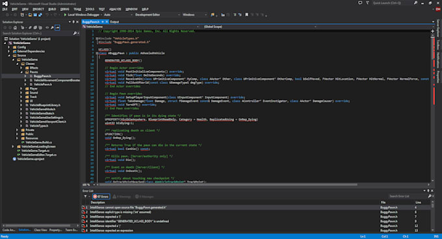Toggle the Messages filter in Error List
442x239 pixels.
click(144, 197)
